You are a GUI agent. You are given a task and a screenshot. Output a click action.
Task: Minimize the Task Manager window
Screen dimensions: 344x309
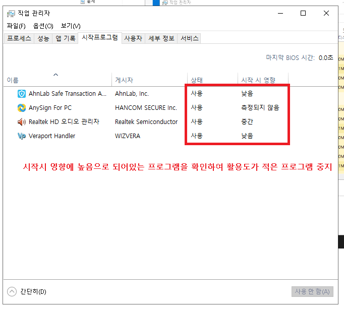click(x=280, y=14)
